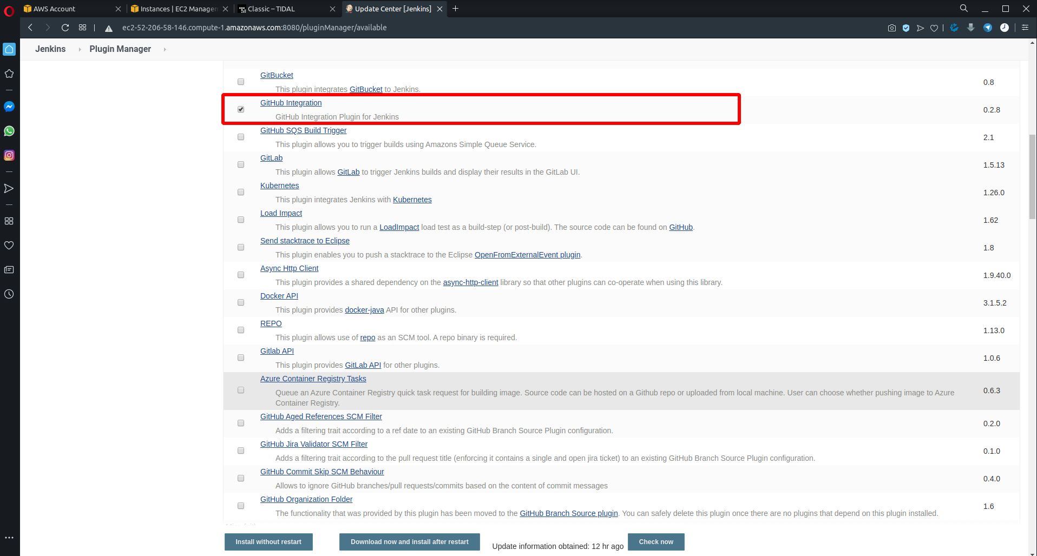Select version text 1.9.40.0
This screenshot has height=556, width=1037.
click(997, 275)
